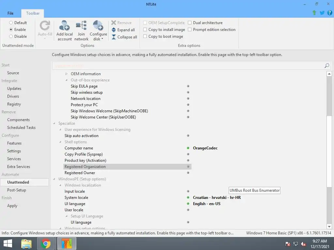Click the NTLite taskbar icon
Image resolution: width=334 pixels, height=250 pixels.
click(x=67, y=243)
